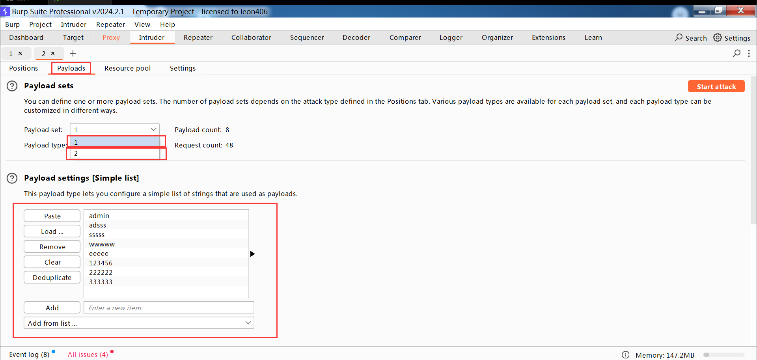Select the 123456 payload entry
This screenshot has width=757, height=360.
(101, 263)
